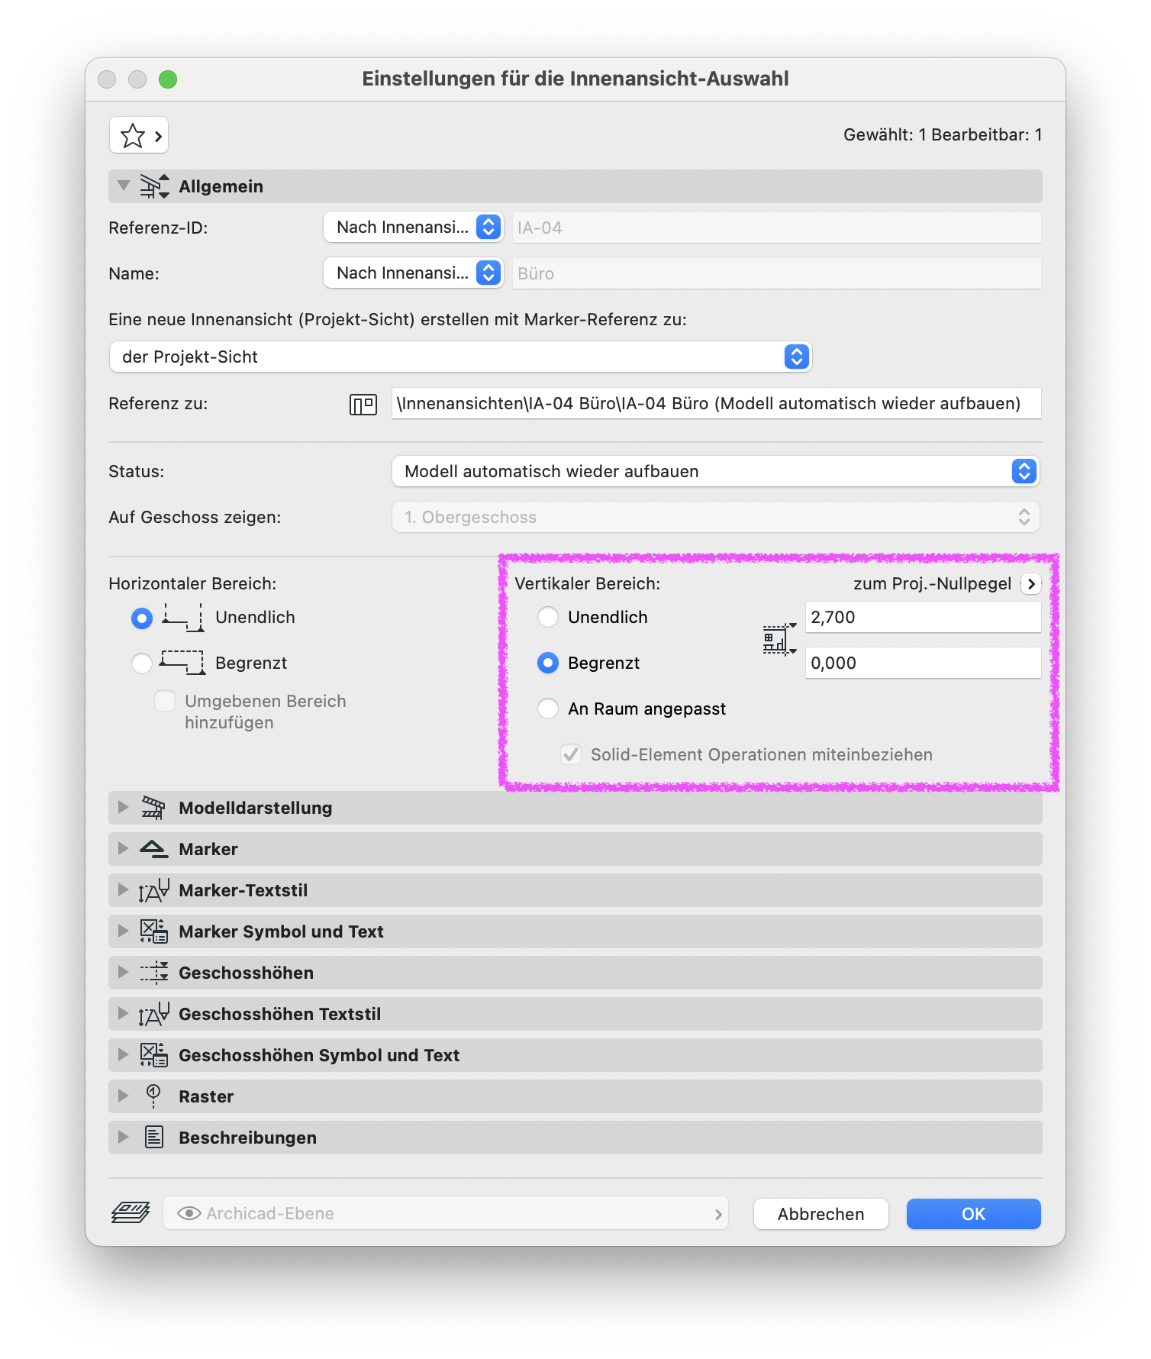Screen dimensions: 1151x1359
Task: Collapse the Allgemein section
Action: coord(124,186)
